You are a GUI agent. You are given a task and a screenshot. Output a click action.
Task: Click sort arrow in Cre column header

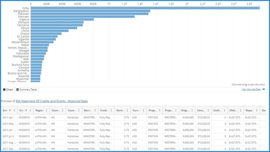click(26, 110)
